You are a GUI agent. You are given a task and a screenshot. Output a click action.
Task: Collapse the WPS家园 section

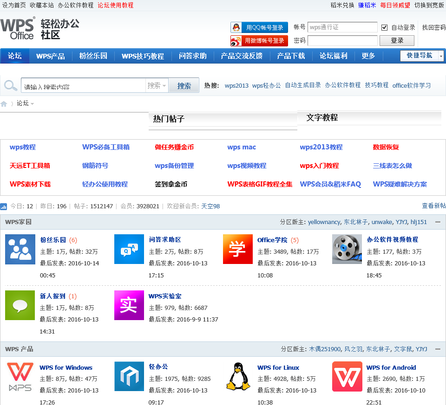click(438, 222)
